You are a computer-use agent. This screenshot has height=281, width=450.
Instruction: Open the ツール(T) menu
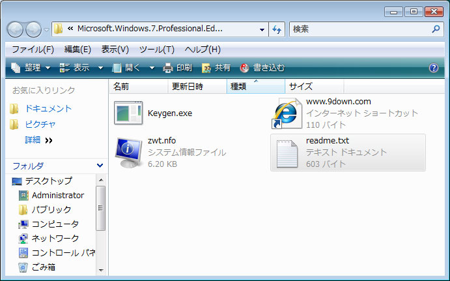pos(157,50)
